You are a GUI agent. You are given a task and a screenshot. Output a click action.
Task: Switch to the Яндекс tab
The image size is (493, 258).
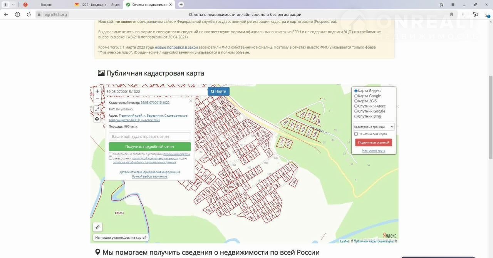tap(45, 5)
